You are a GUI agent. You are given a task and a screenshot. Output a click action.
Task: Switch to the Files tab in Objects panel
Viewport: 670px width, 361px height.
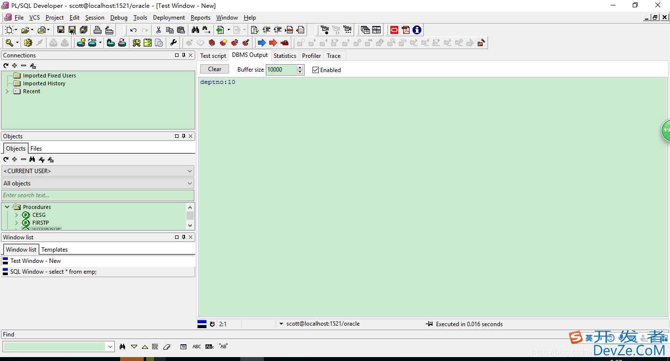[x=36, y=149]
